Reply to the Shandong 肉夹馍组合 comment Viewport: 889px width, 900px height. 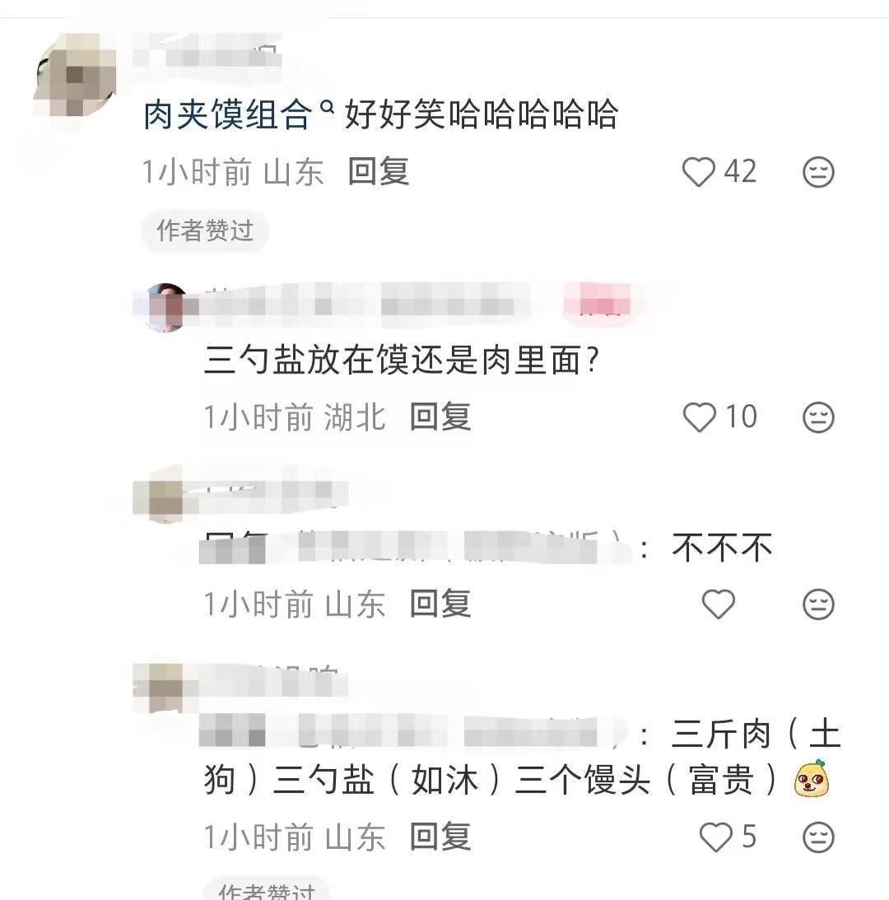coord(379,172)
